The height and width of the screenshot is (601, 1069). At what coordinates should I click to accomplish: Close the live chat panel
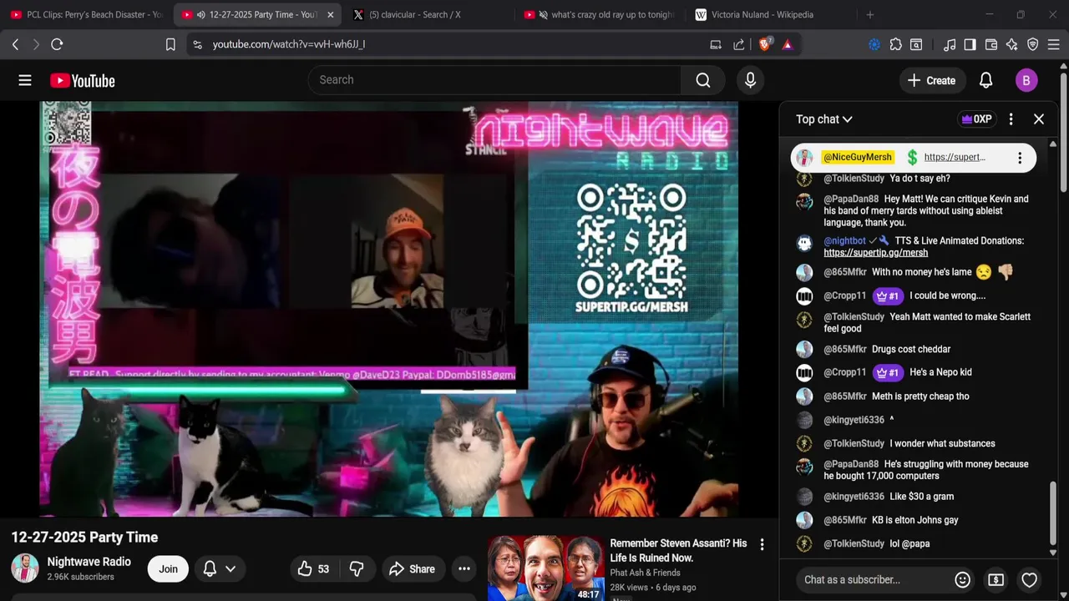click(1039, 119)
